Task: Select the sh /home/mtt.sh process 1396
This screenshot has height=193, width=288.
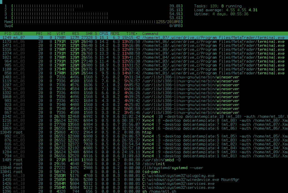Action: 144,191
